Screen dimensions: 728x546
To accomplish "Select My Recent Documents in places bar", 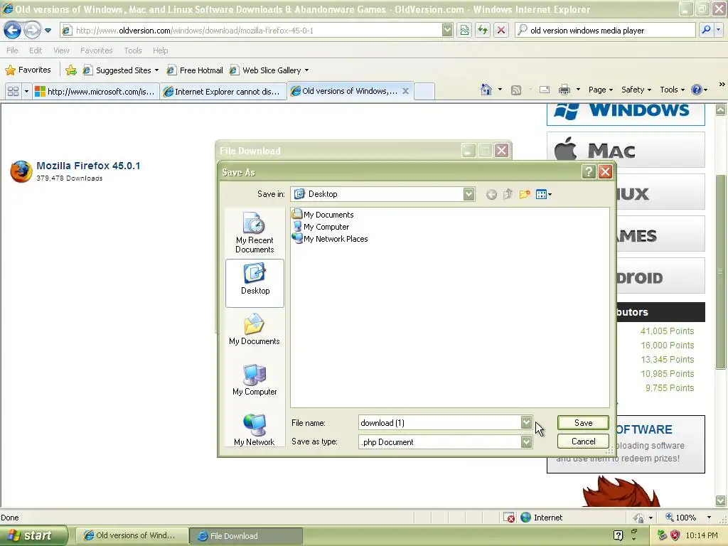I will pos(255,232).
